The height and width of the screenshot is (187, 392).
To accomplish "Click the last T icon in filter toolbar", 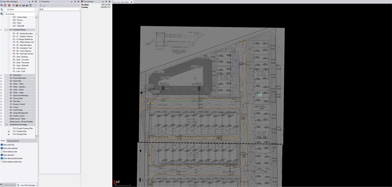I will [30, 5].
